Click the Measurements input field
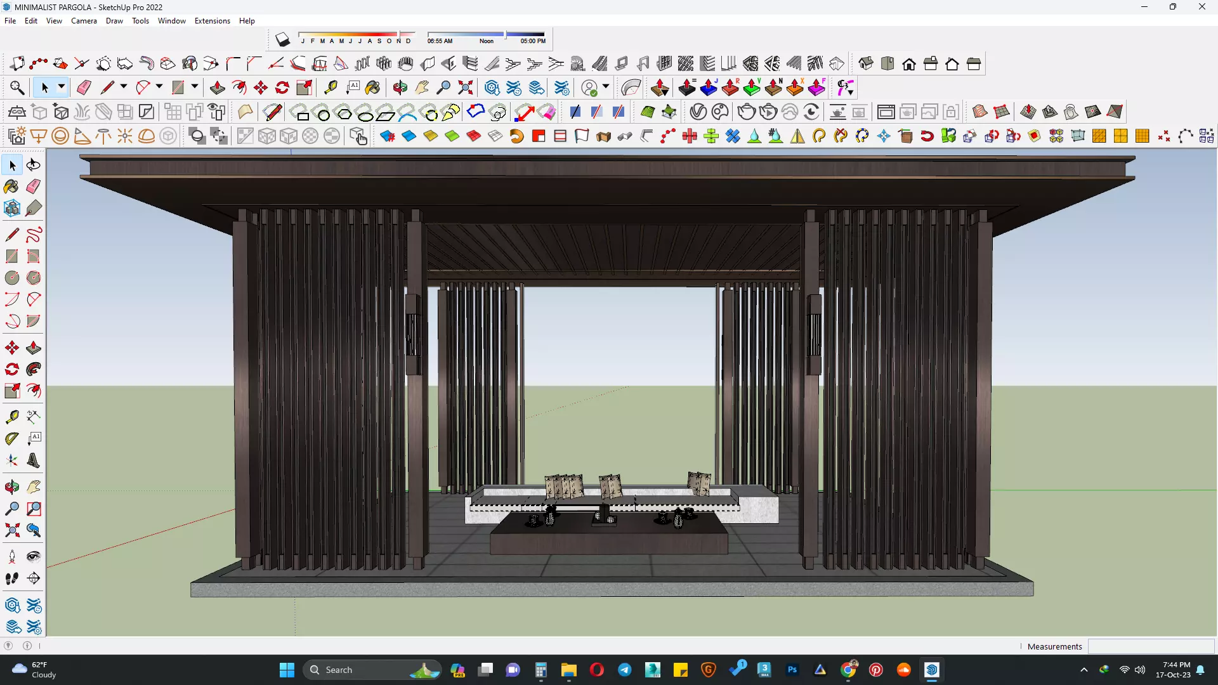The width and height of the screenshot is (1218, 685). [x=1150, y=646]
